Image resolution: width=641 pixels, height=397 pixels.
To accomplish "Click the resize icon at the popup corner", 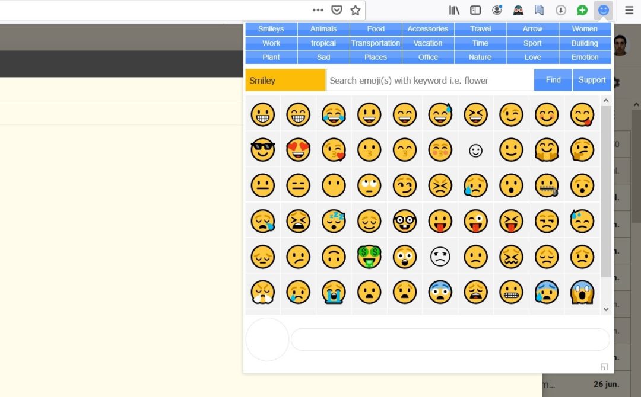I will point(604,367).
